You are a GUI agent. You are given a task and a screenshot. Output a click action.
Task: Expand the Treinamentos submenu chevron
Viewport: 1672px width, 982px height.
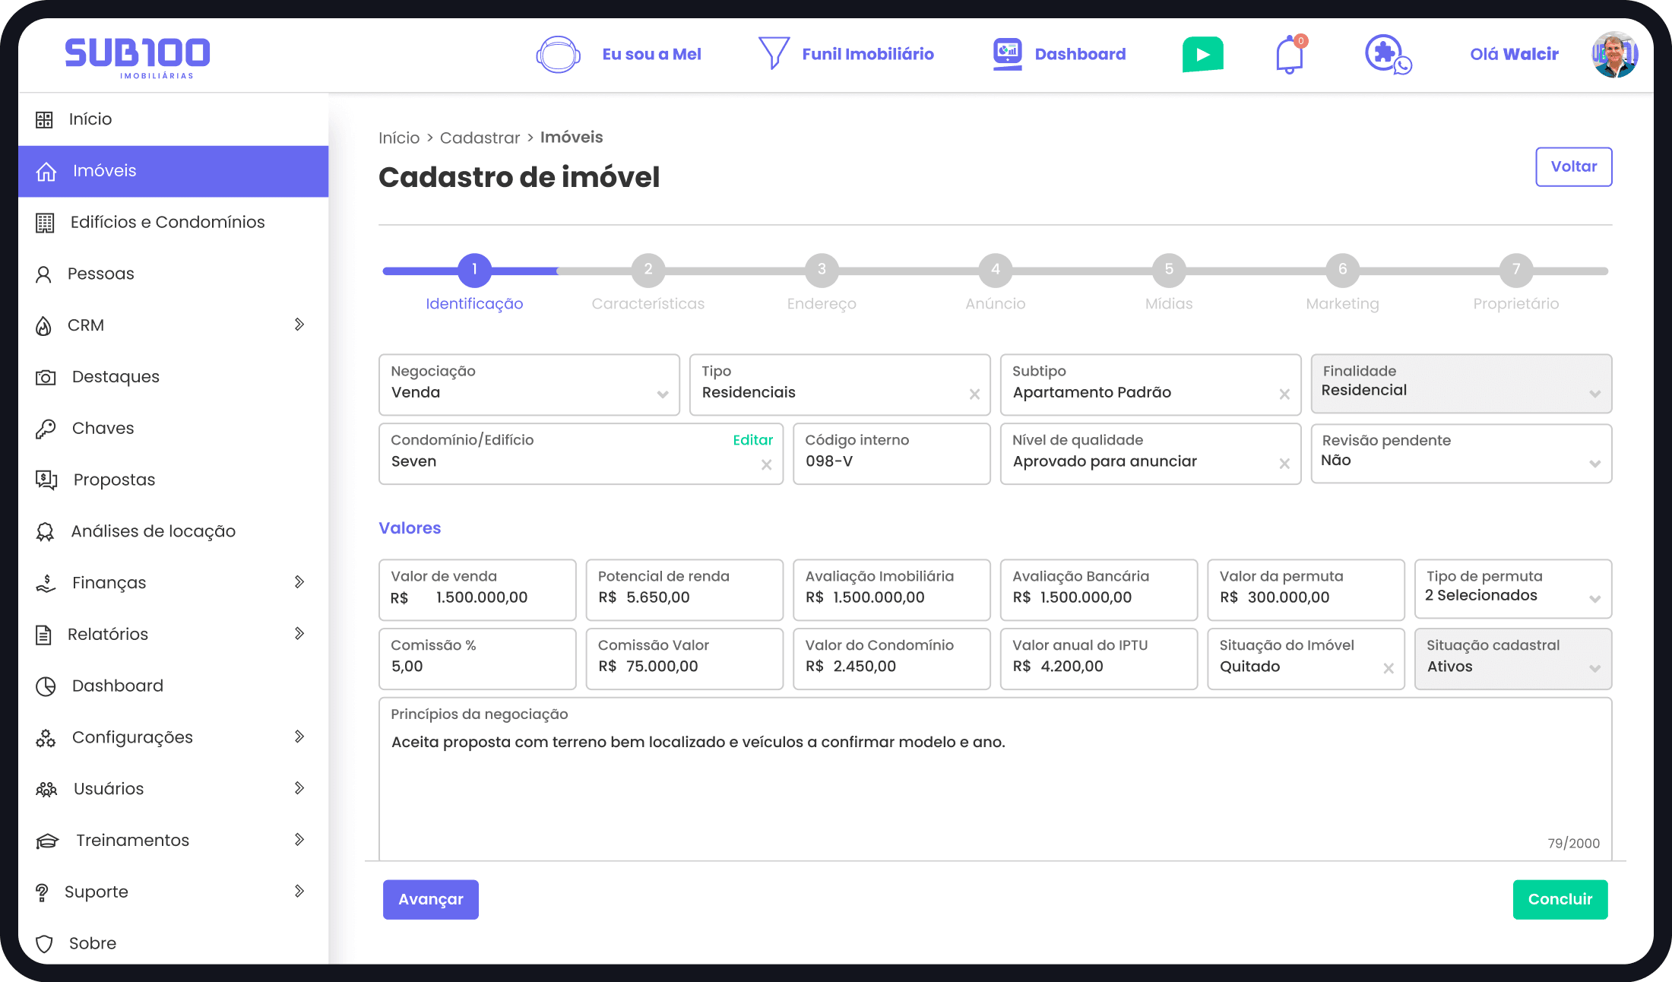(x=299, y=840)
